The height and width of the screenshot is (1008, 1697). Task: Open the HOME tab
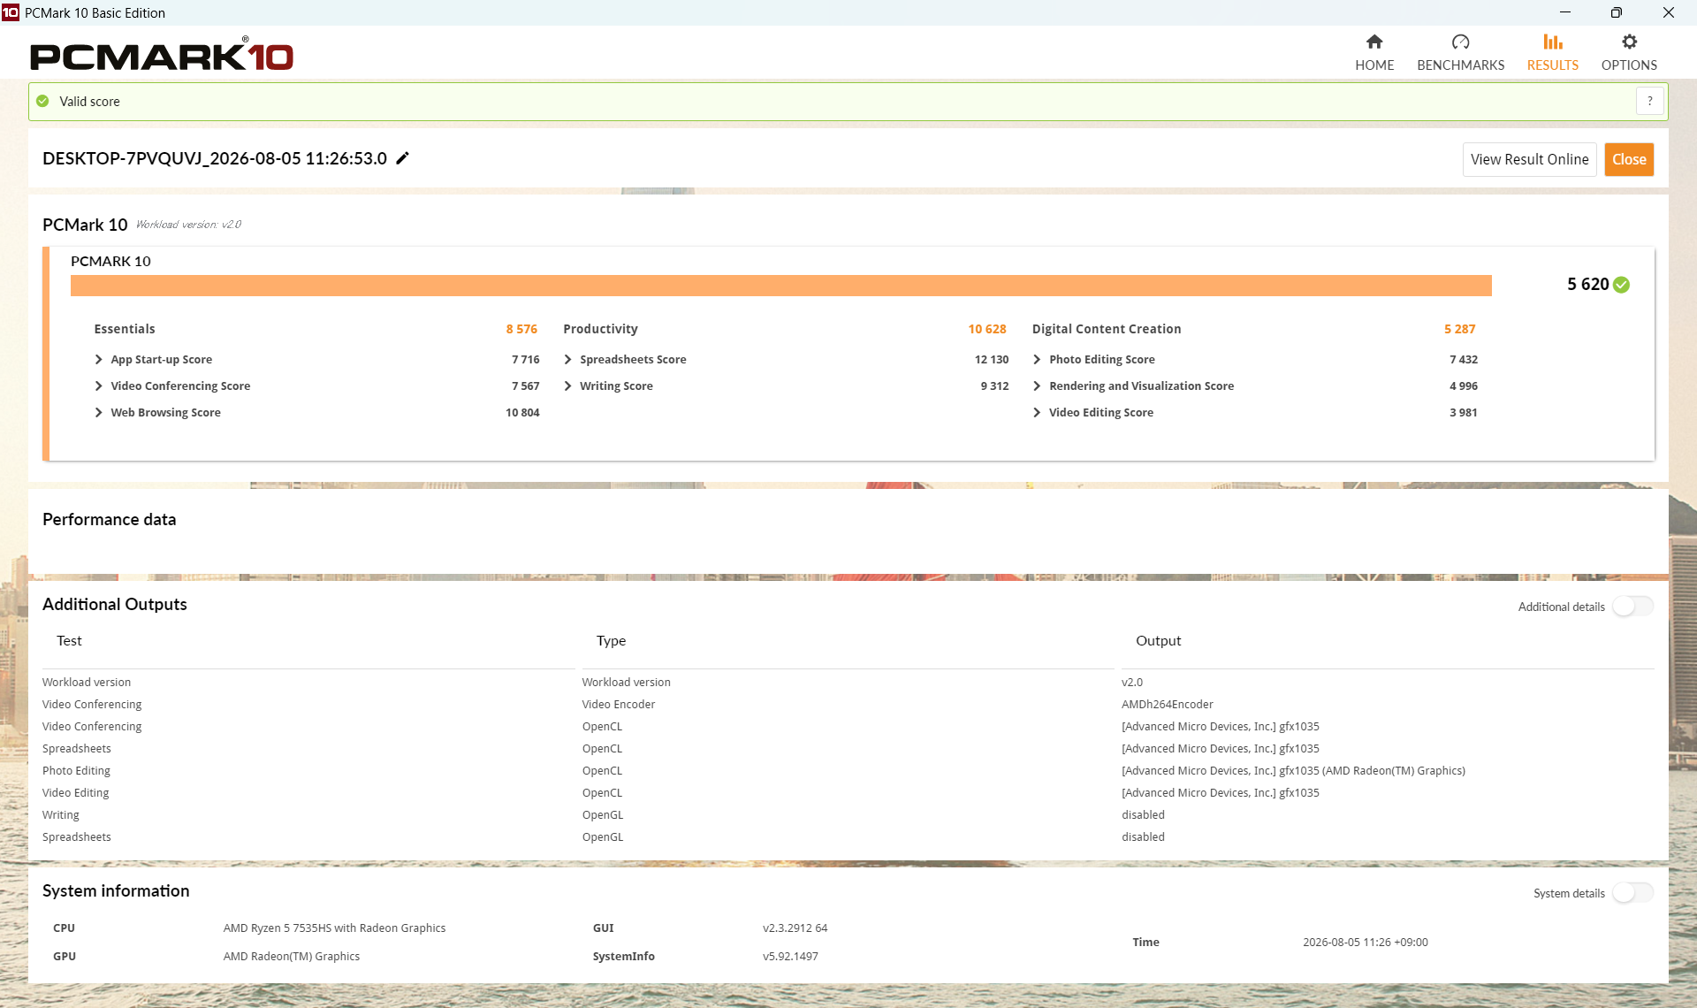pos(1374,53)
